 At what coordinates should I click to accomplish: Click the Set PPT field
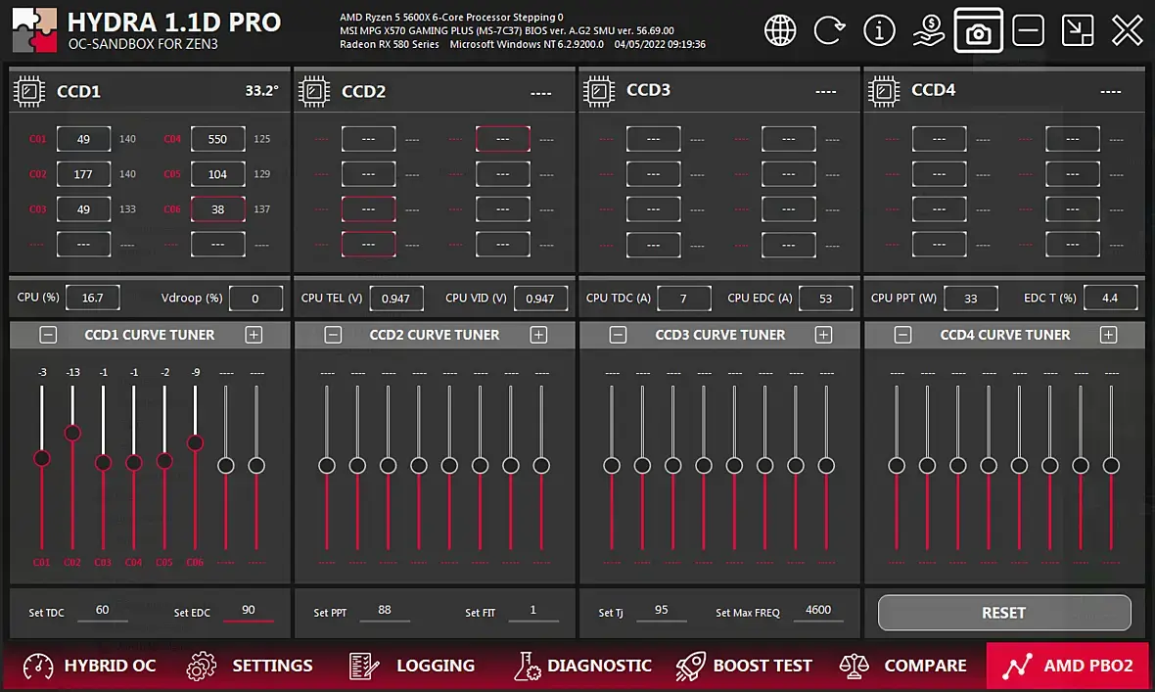tap(385, 611)
